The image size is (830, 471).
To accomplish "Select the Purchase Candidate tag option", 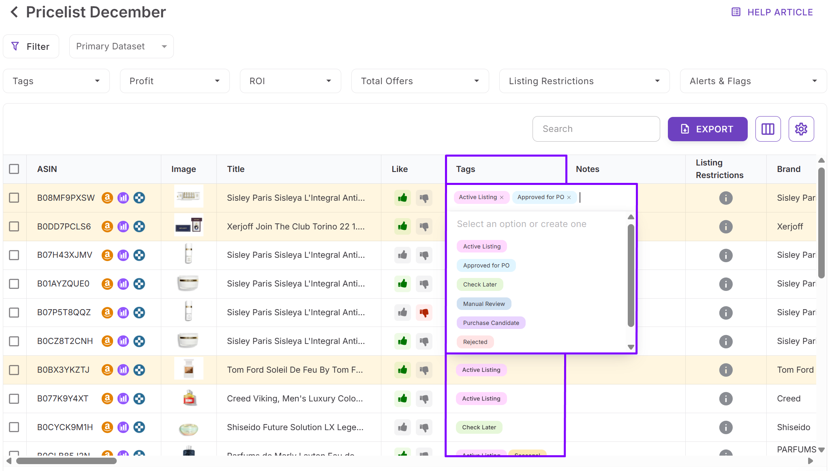I will tap(491, 323).
